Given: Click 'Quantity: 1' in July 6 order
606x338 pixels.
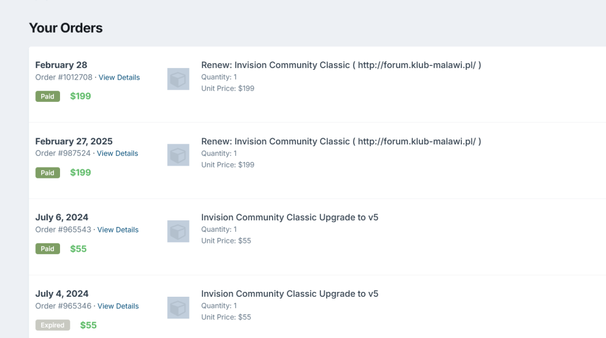Looking at the screenshot, I should pos(219,229).
